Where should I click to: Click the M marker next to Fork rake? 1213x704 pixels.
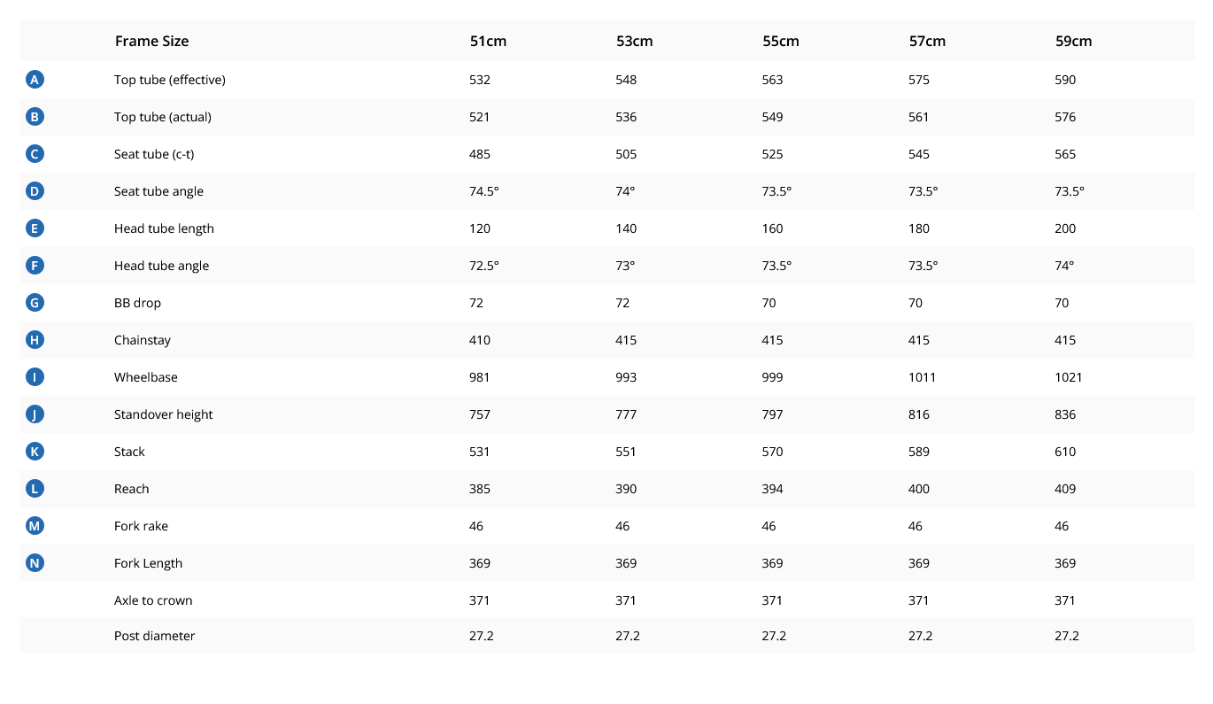35,526
